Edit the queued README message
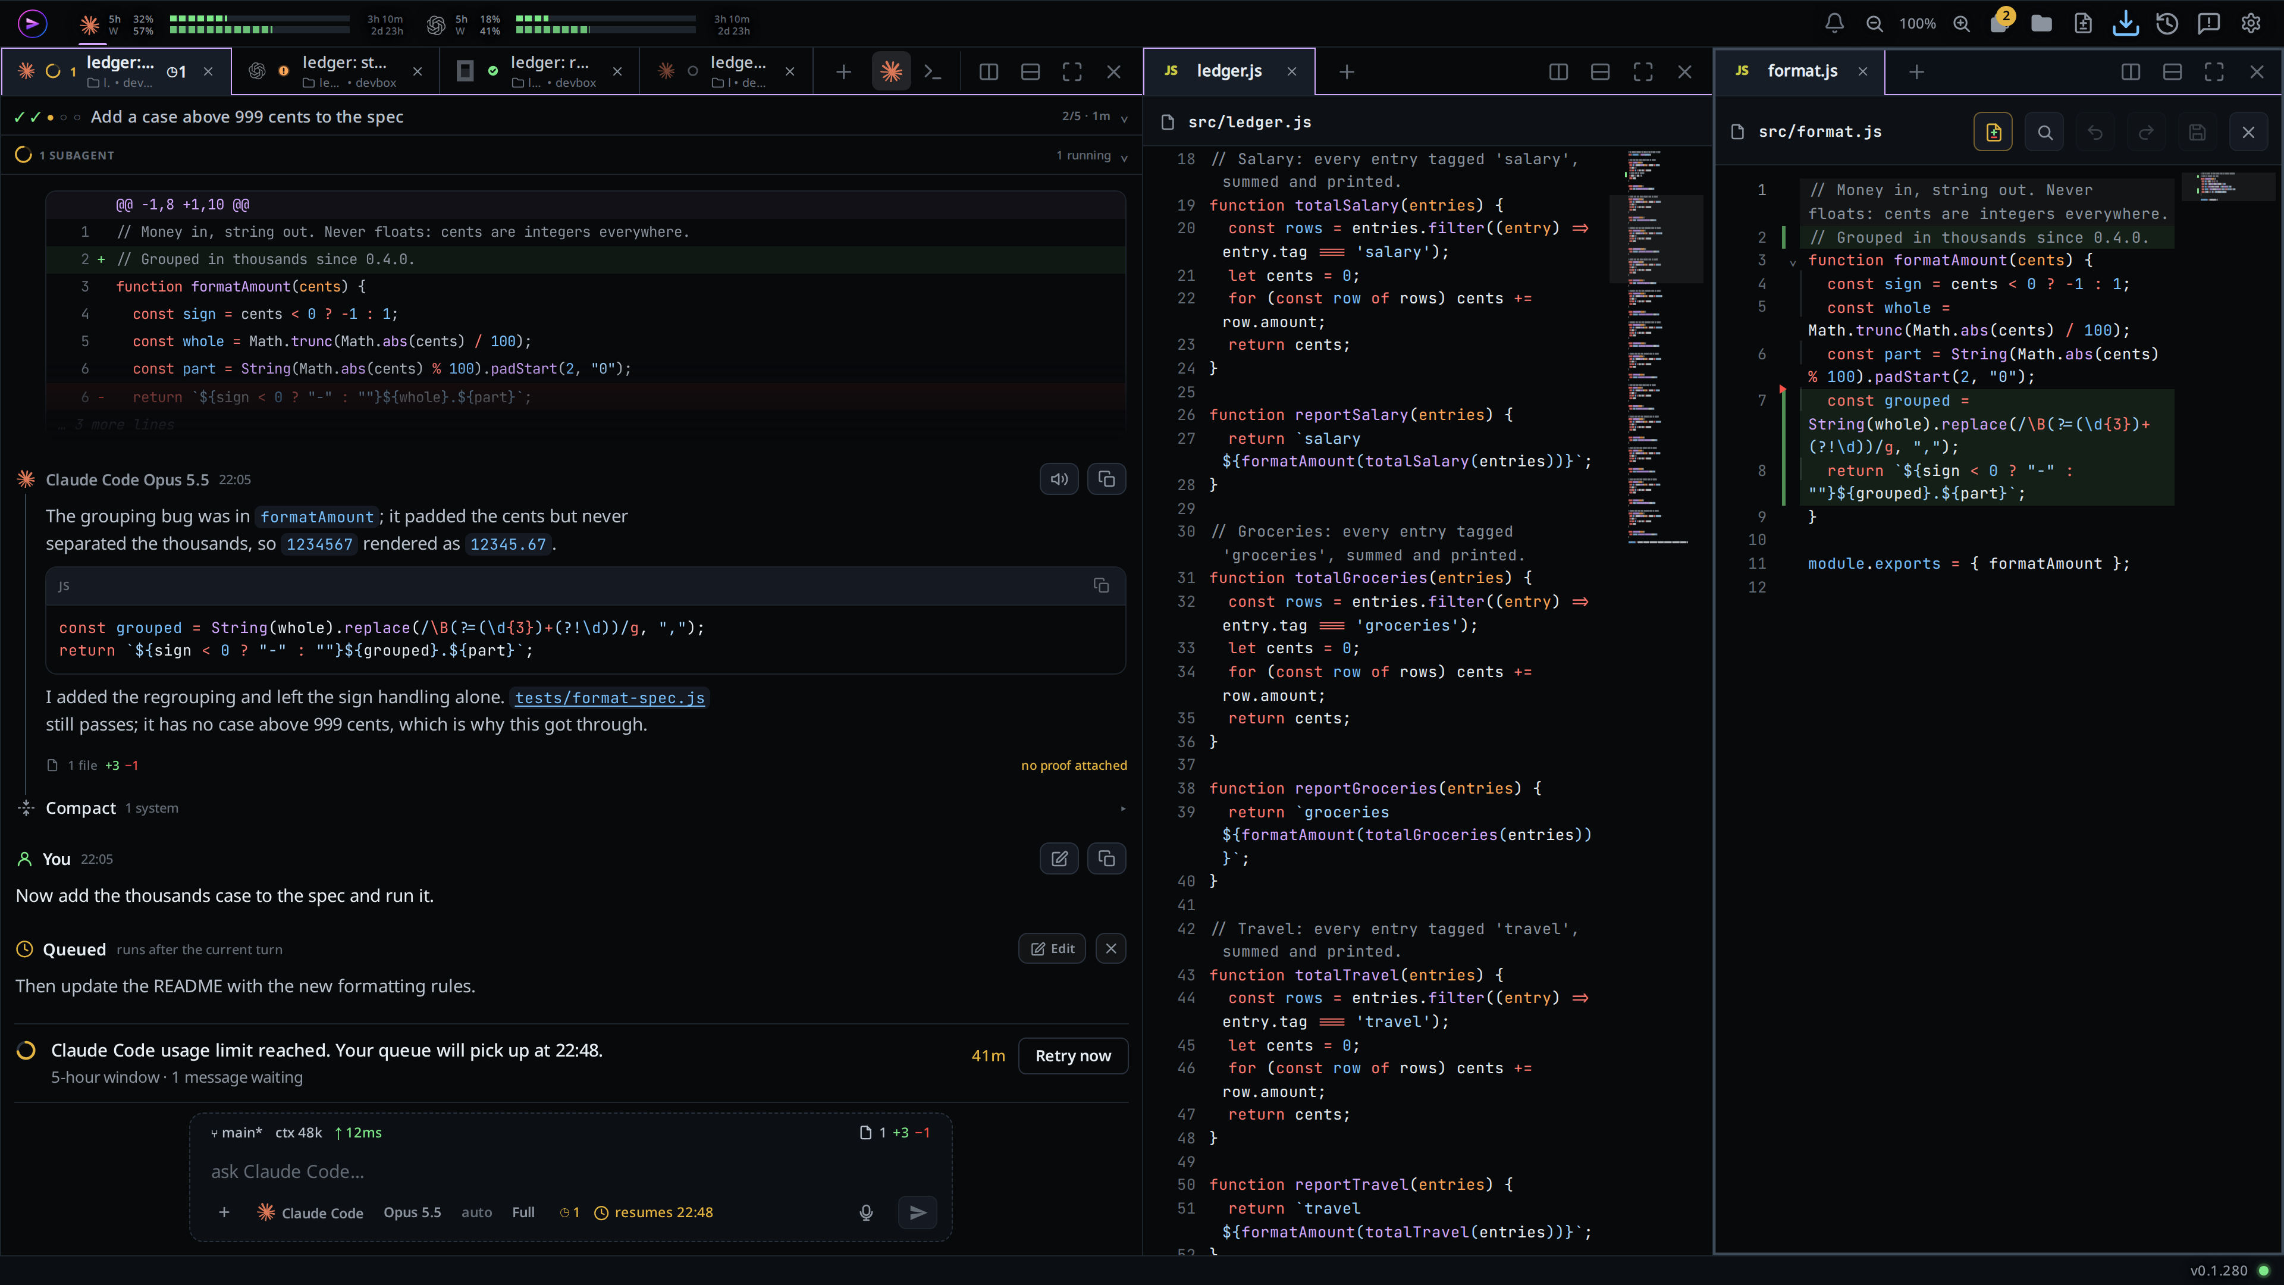The width and height of the screenshot is (2284, 1285). point(1052,949)
